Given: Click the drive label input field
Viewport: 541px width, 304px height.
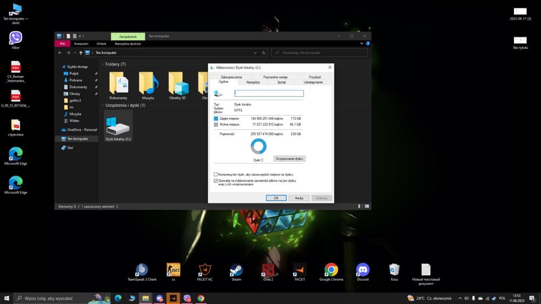Looking at the screenshot, I should click(x=269, y=93).
